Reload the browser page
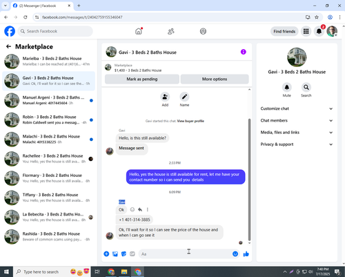 point(26,17)
